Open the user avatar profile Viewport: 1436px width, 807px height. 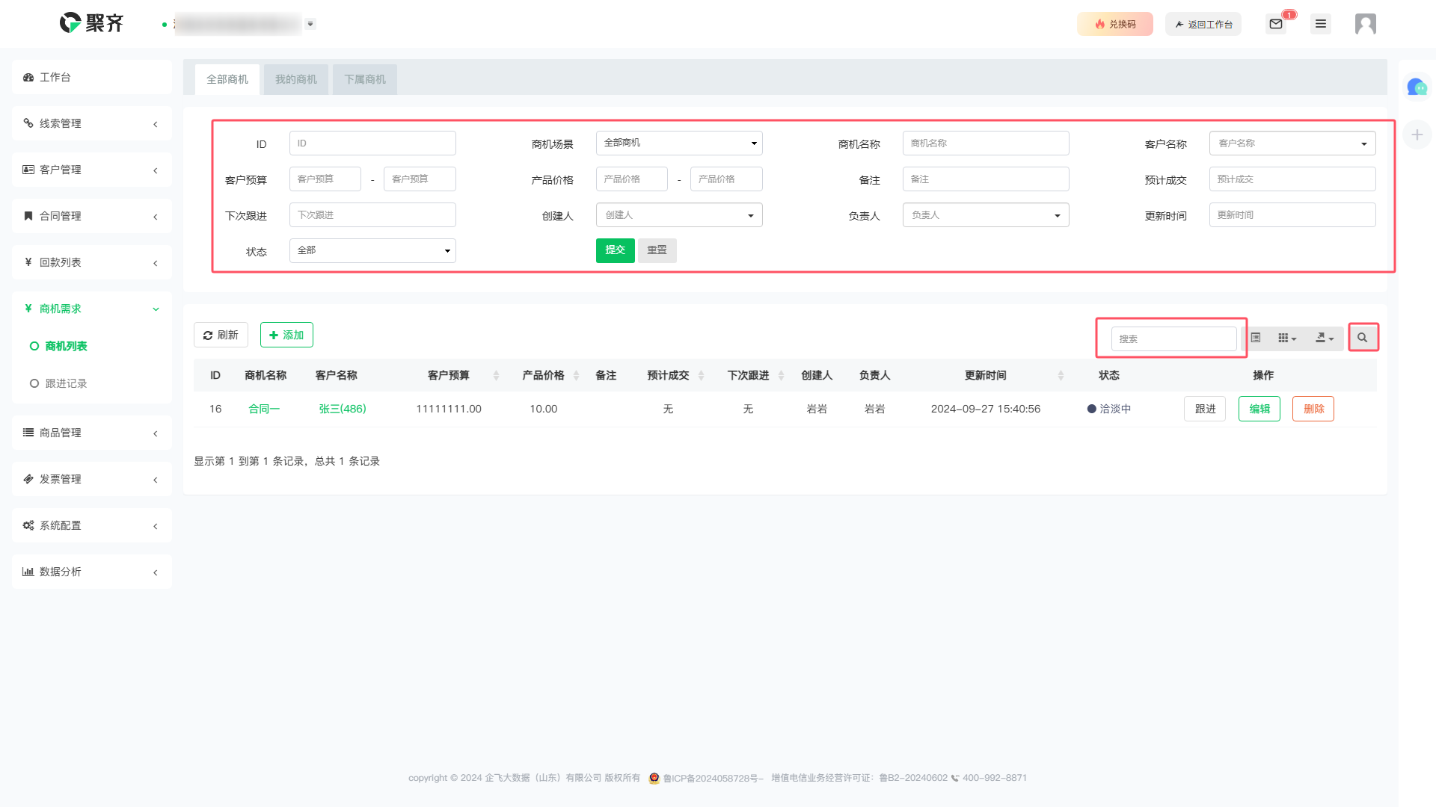tap(1366, 24)
